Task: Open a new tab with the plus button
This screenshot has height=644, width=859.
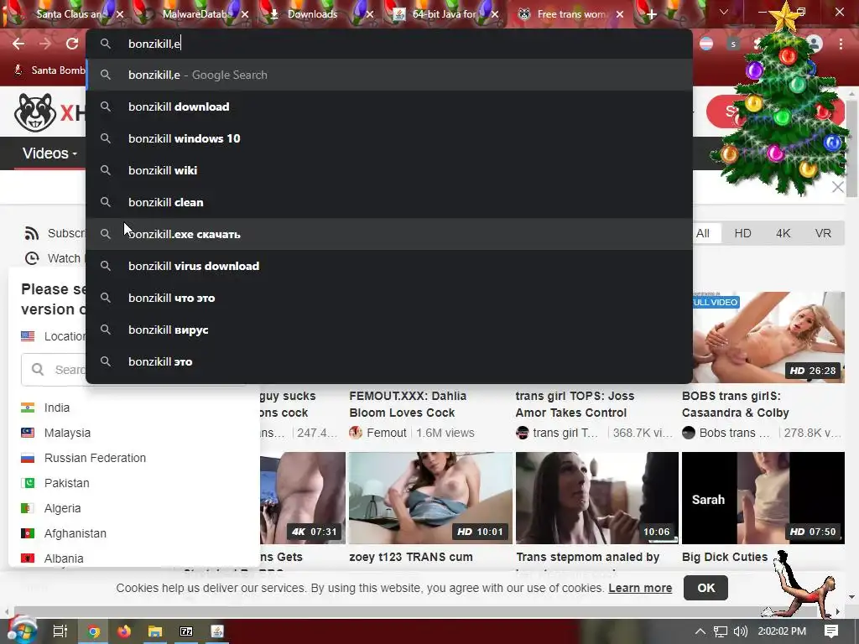Action: pyautogui.click(x=651, y=15)
